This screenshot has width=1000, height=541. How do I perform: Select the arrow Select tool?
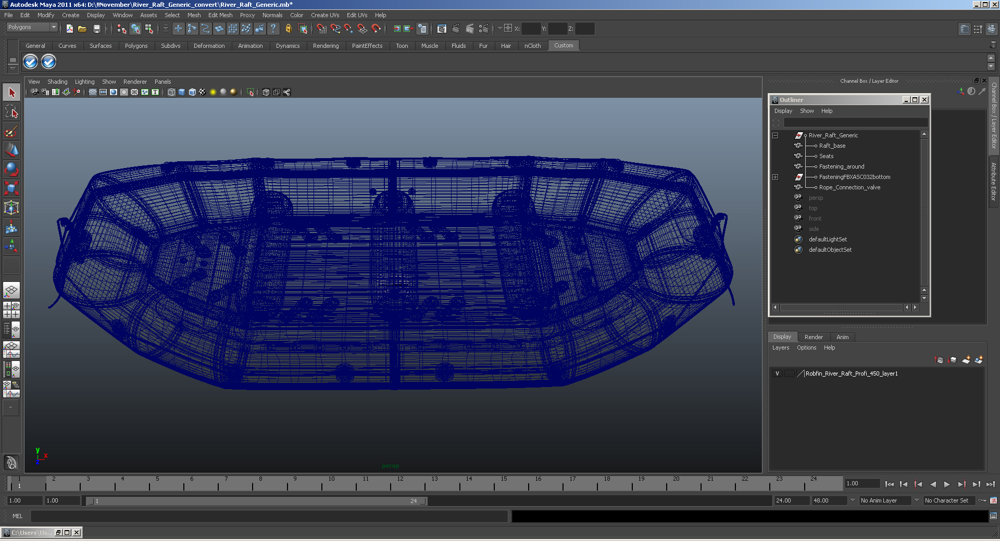point(11,93)
